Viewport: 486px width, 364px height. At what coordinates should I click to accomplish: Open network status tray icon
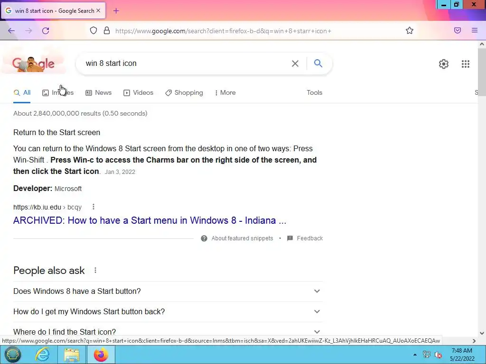tap(427, 355)
